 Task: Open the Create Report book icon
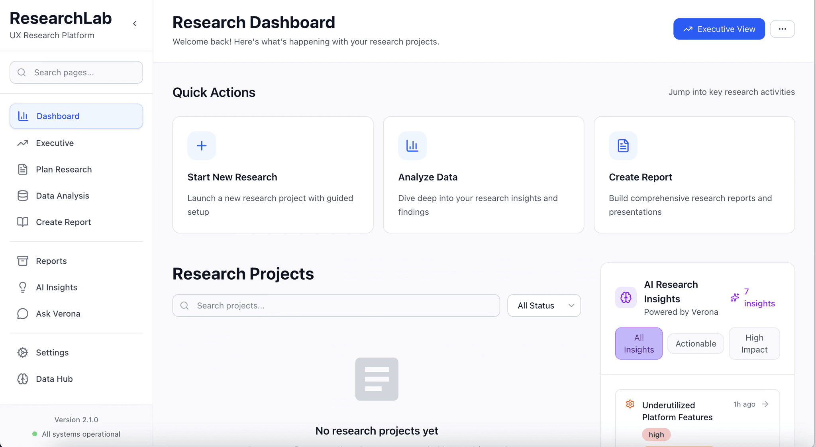pyautogui.click(x=23, y=222)
